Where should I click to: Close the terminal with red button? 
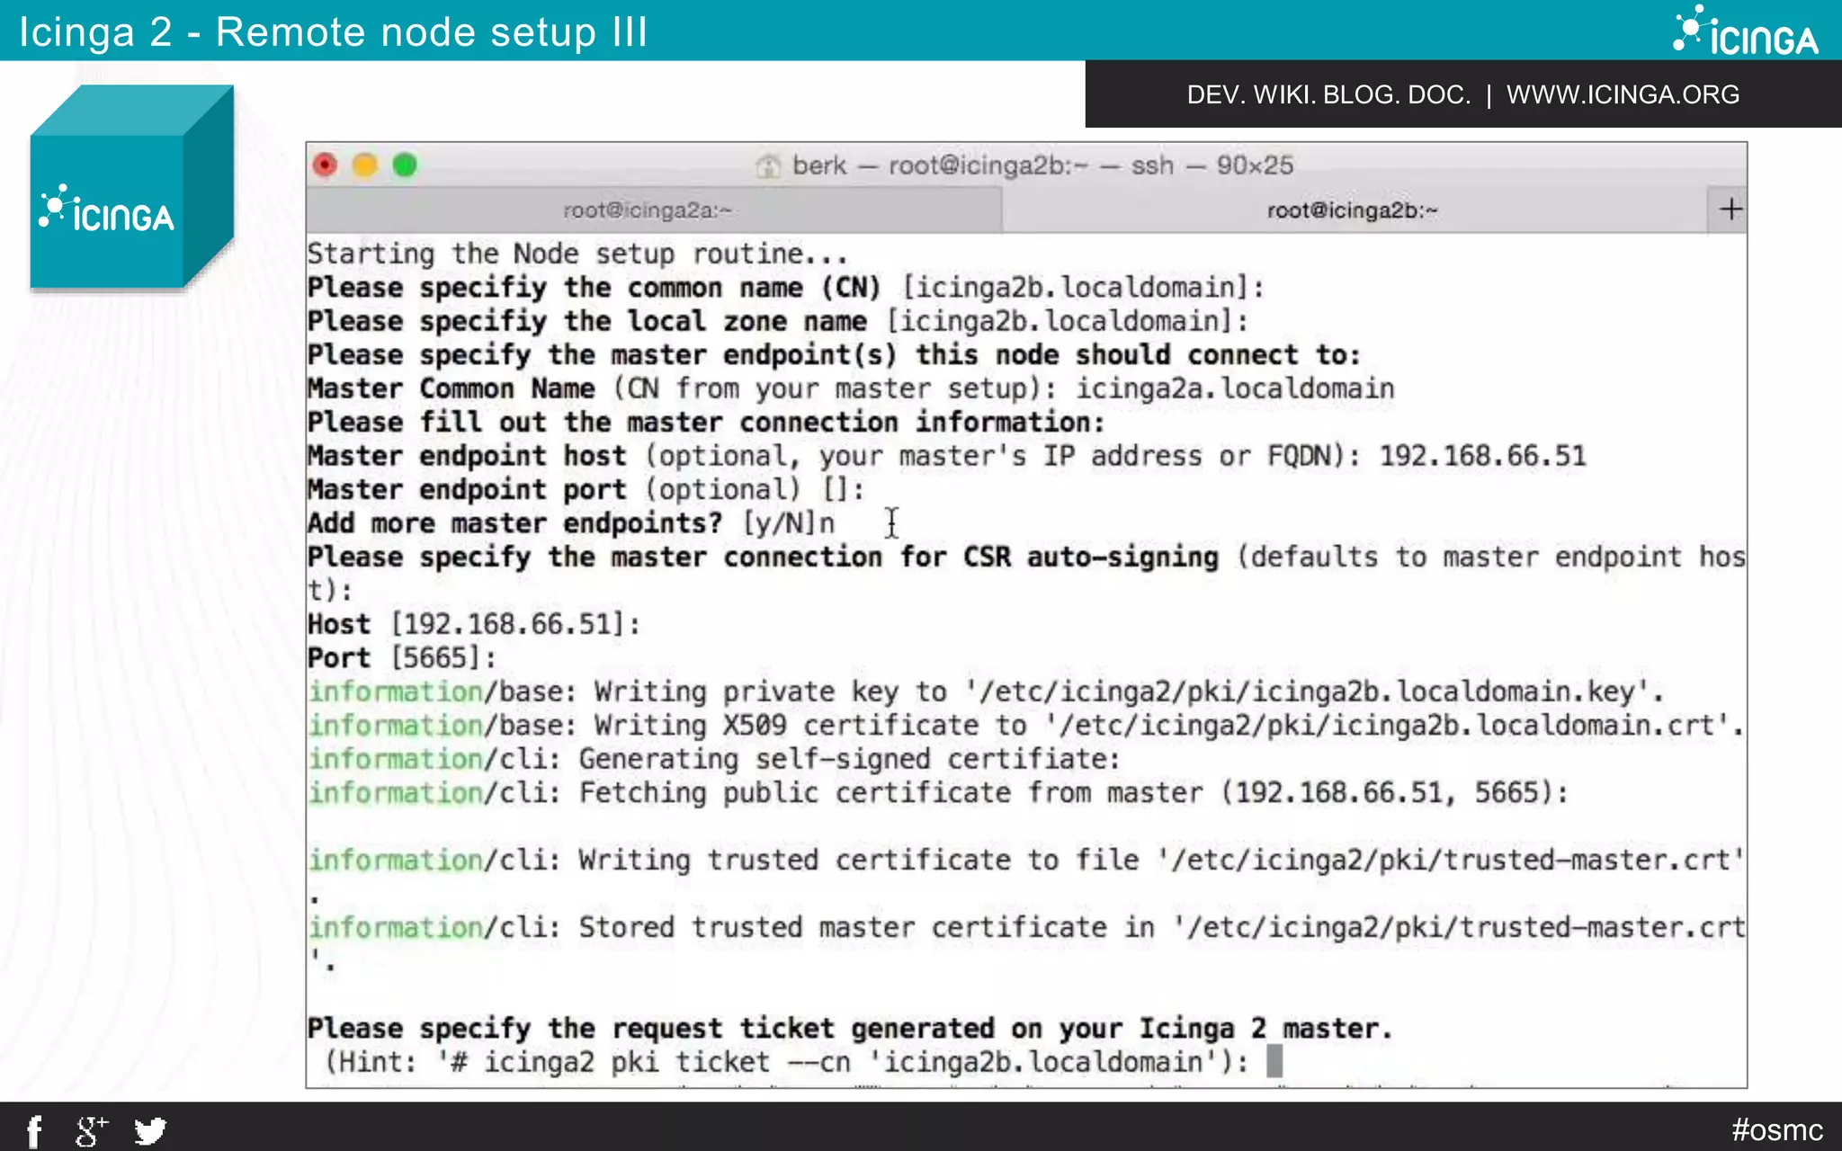(325, 165)
